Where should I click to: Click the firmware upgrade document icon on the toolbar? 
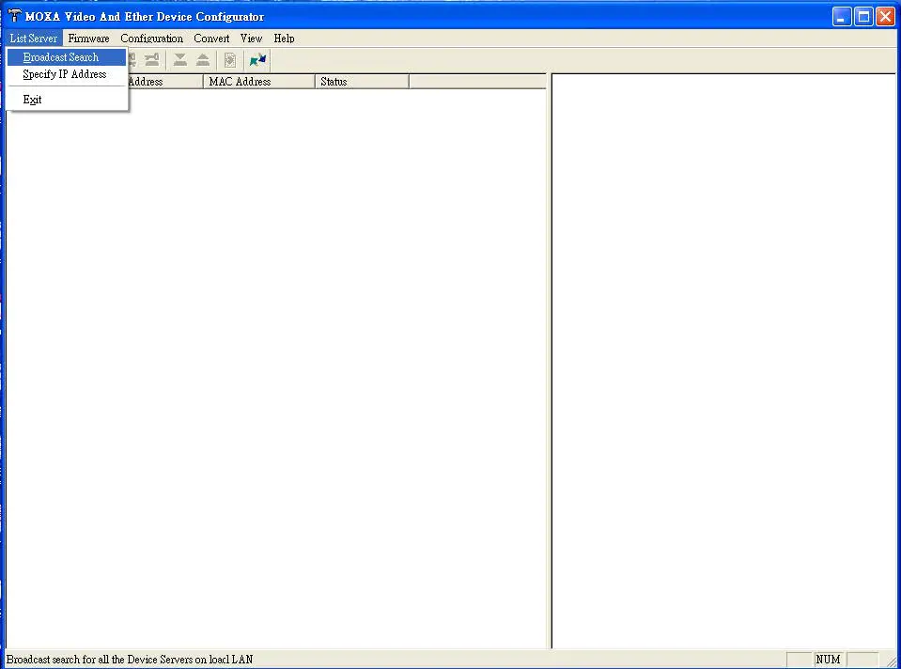coord(230,59)
